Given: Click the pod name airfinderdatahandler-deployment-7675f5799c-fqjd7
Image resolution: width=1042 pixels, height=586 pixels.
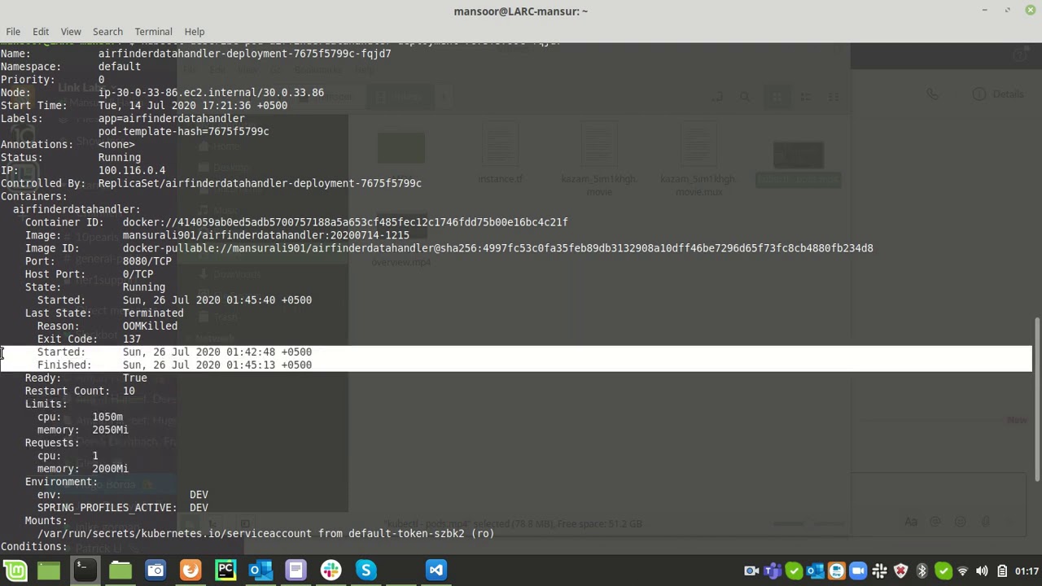Looking at the screenshot, I should (244, 54).
